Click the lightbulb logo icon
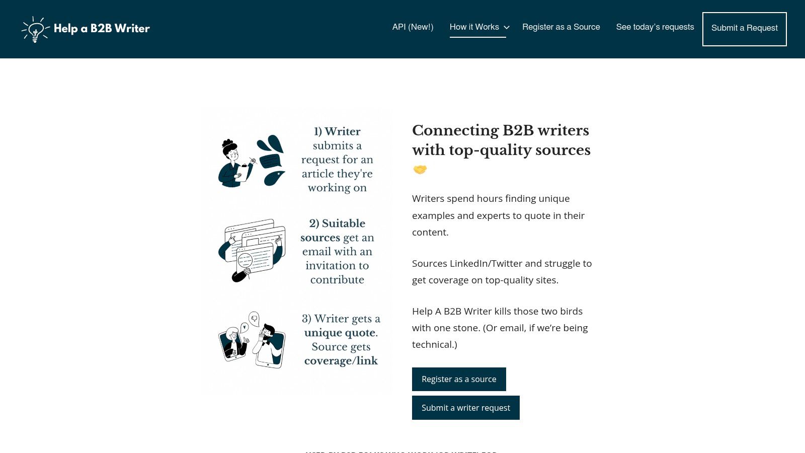The image size is (805, 453). click(35, 29)
